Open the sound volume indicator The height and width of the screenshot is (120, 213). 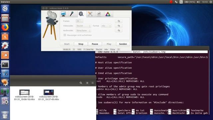pyautogui.click(x=198, y=2)
